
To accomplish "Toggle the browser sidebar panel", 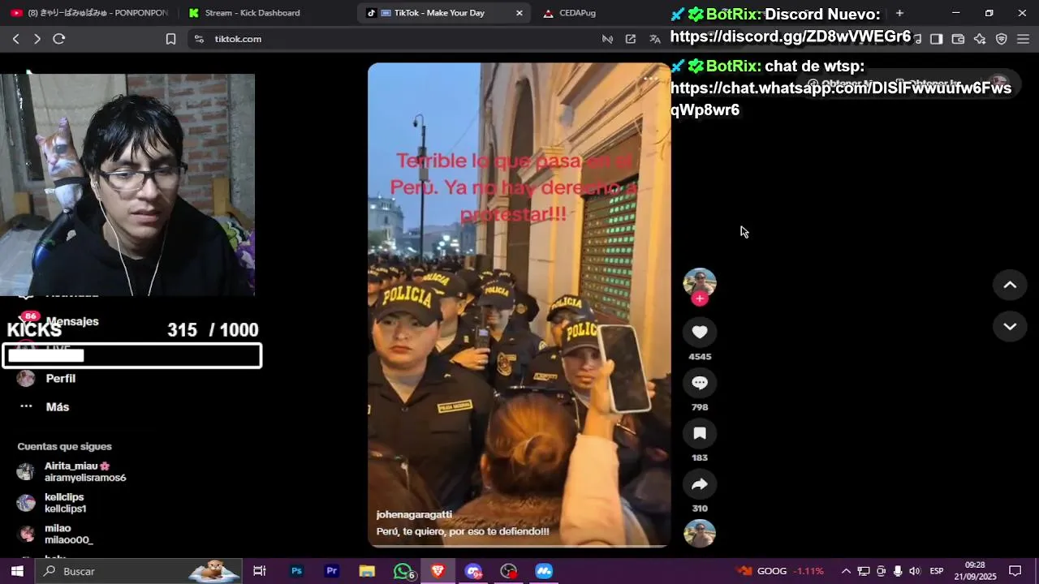I will (936, 39).
